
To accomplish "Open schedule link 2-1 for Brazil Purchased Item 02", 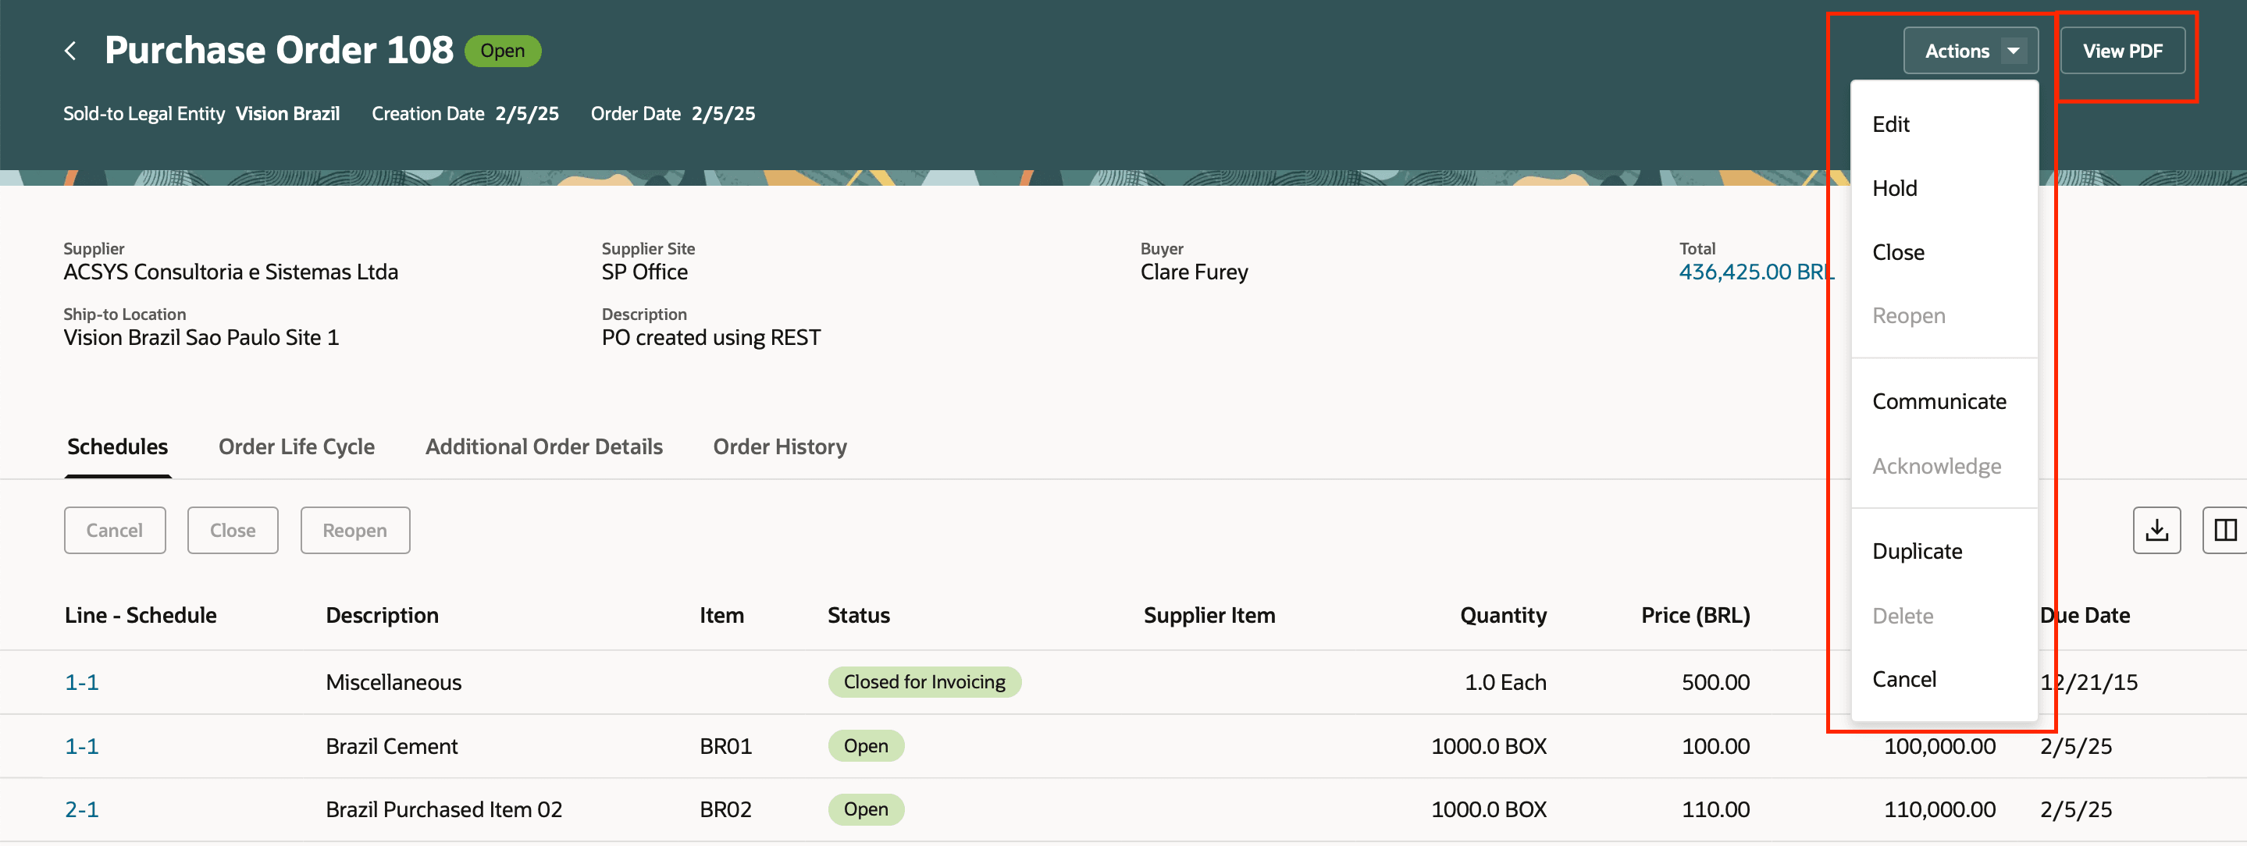I will 81,809.
